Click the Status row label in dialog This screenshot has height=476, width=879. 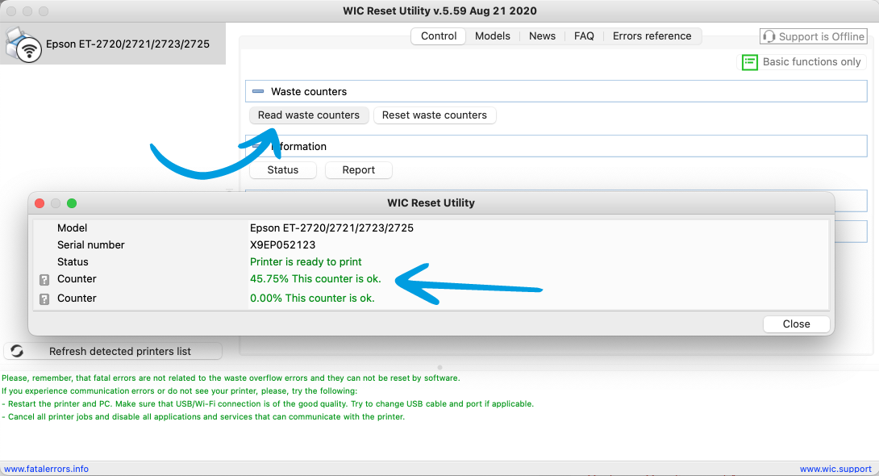pyautogui.click(x=73, y=262)
